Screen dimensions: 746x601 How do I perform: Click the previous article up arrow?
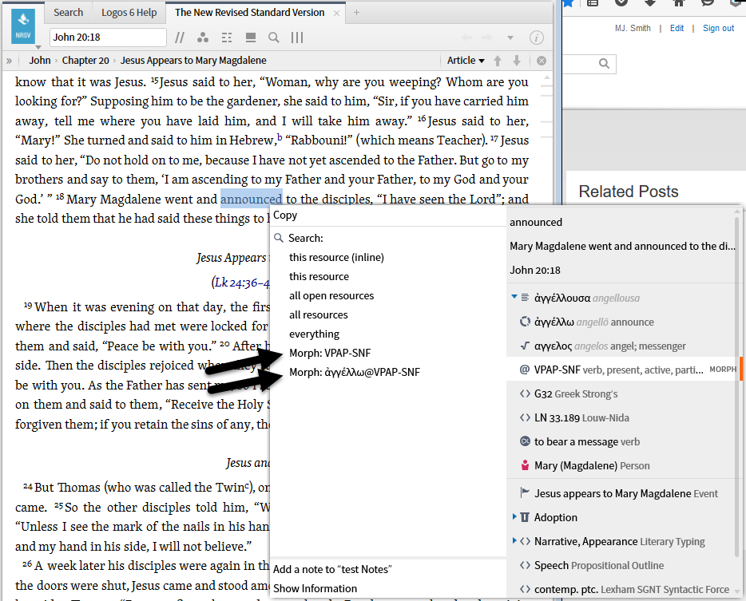pyautogui.click(x=498, y=61)
